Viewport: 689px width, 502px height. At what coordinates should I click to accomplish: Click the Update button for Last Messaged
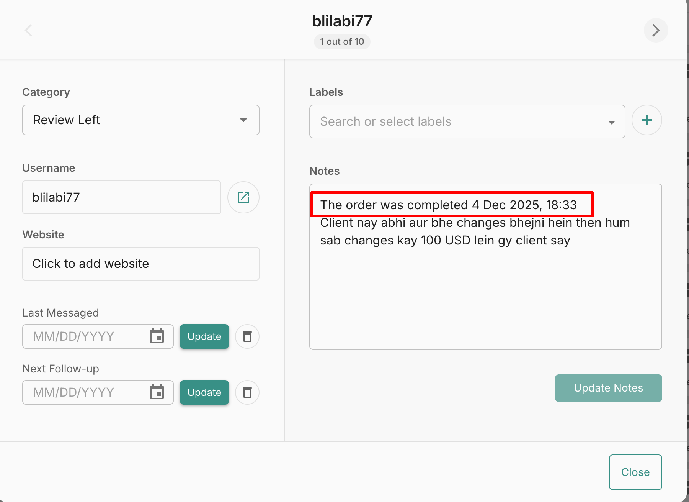204,336
